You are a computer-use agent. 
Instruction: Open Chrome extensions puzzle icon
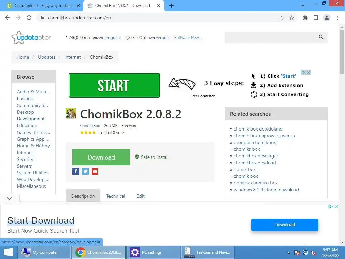point(305,18)
